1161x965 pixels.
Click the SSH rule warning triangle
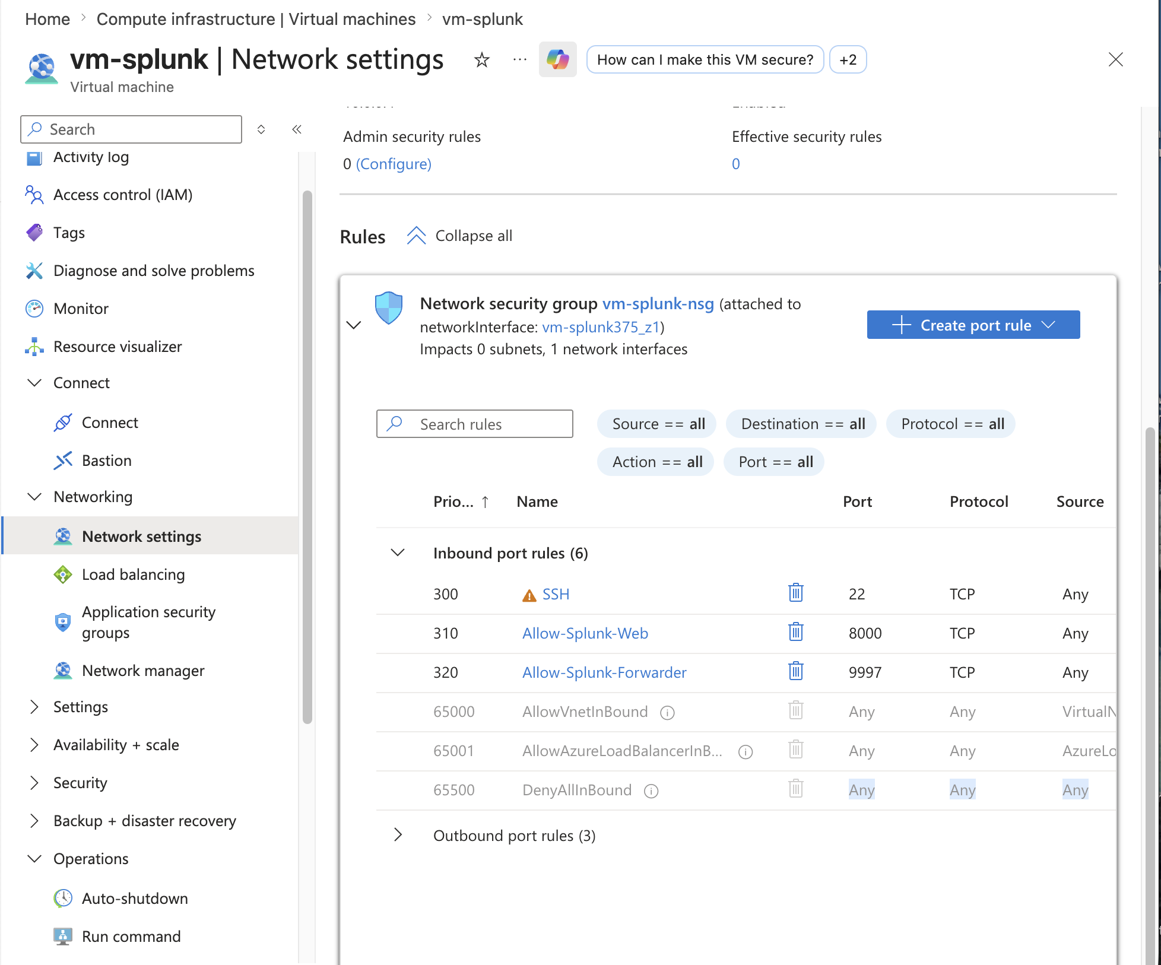(x=529, y=595)
